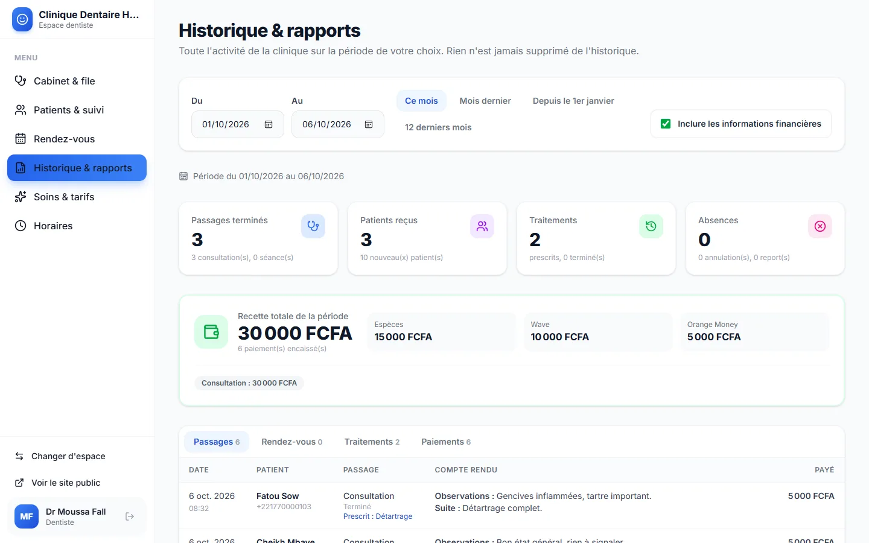The height and width of the screenshot is (543, 869).
Task: Click the people icon beside Patients & suivi
Action: pyautogui.click(x=21, y=110)
